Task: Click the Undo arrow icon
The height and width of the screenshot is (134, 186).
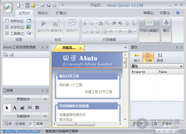Action: click(x=111, y=31)
